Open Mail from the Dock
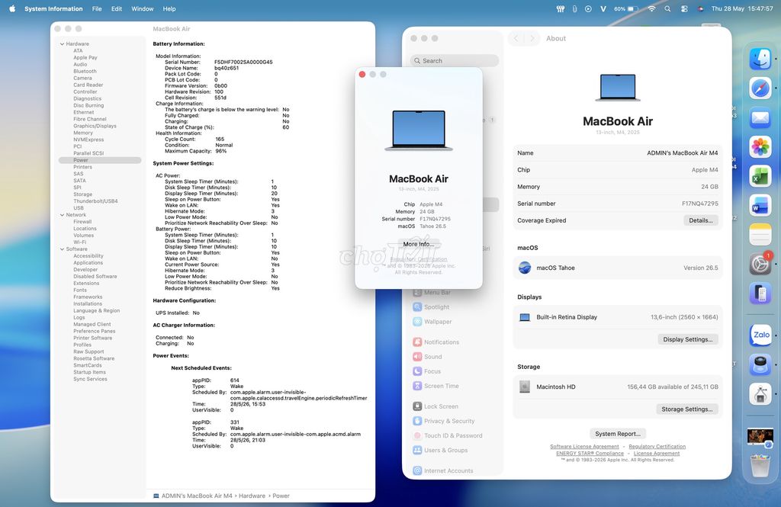 tap(760, 118)
